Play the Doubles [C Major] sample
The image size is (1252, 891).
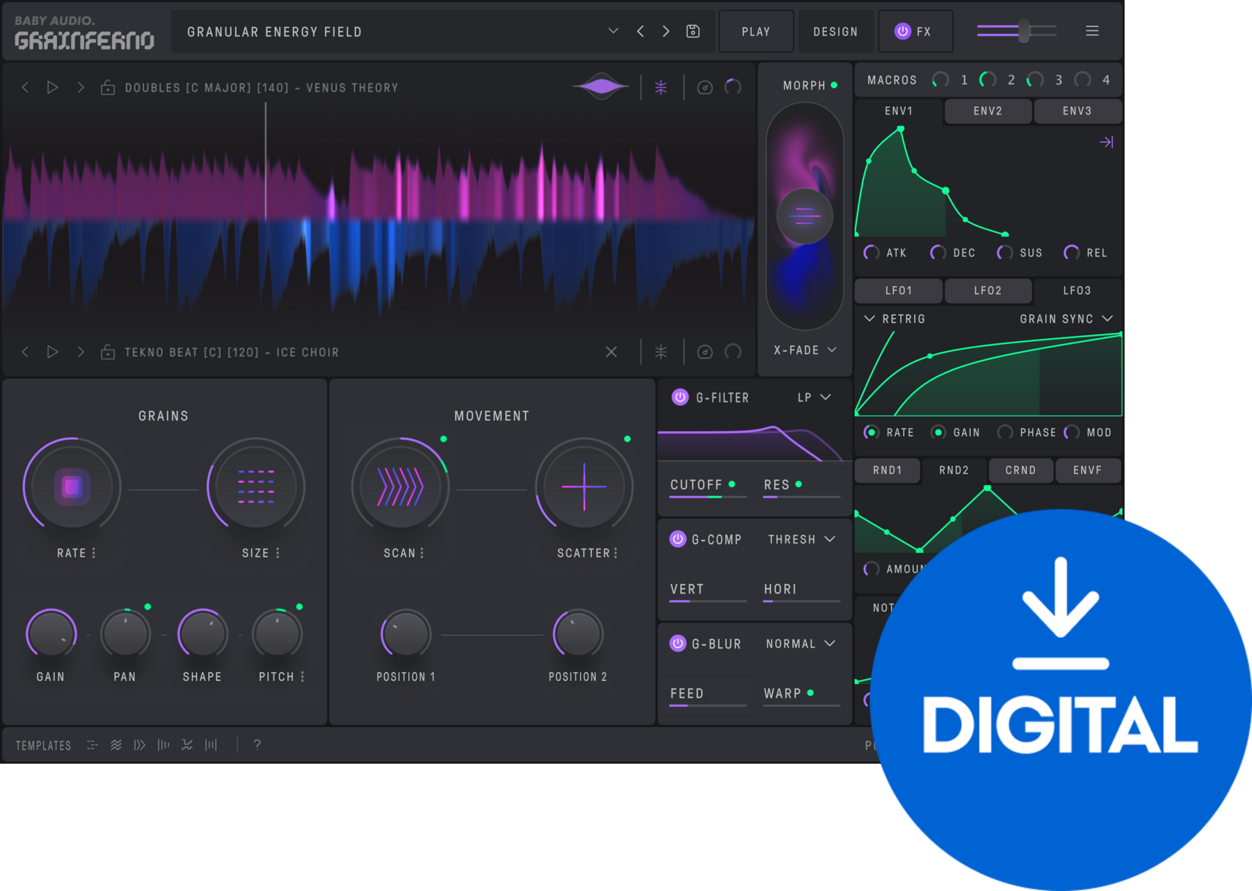(52, 88)
